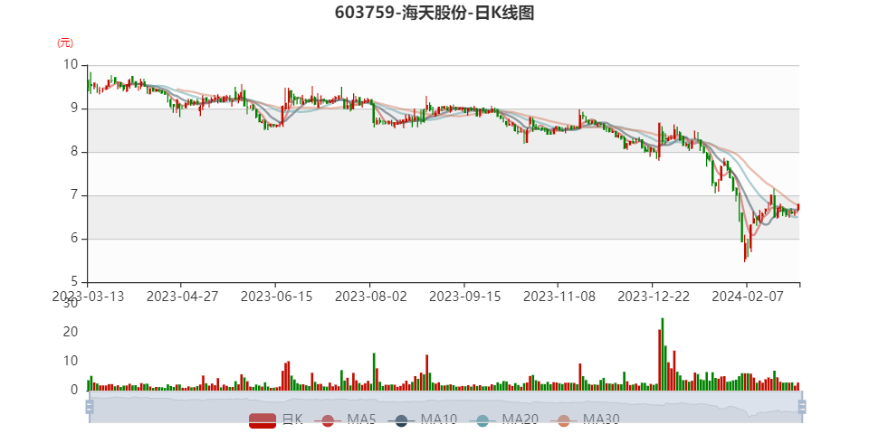The height and width of the screenshot is (434, 869).
Task: Click the price axis label 8
Action: [75, 152]
